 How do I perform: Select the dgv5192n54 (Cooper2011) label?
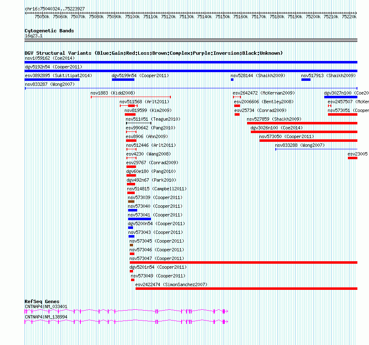pyautogui.click(x=53, y=67)
